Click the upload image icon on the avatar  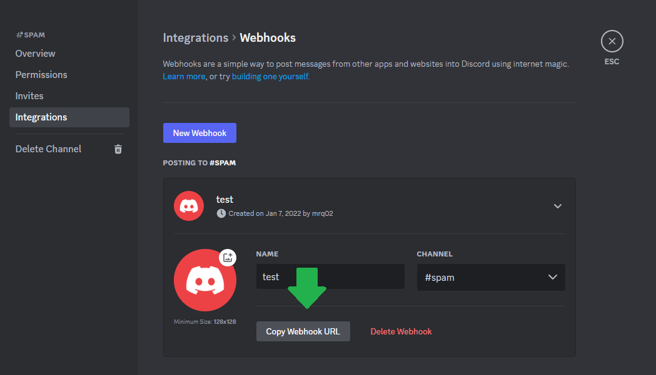click(228, 257)
